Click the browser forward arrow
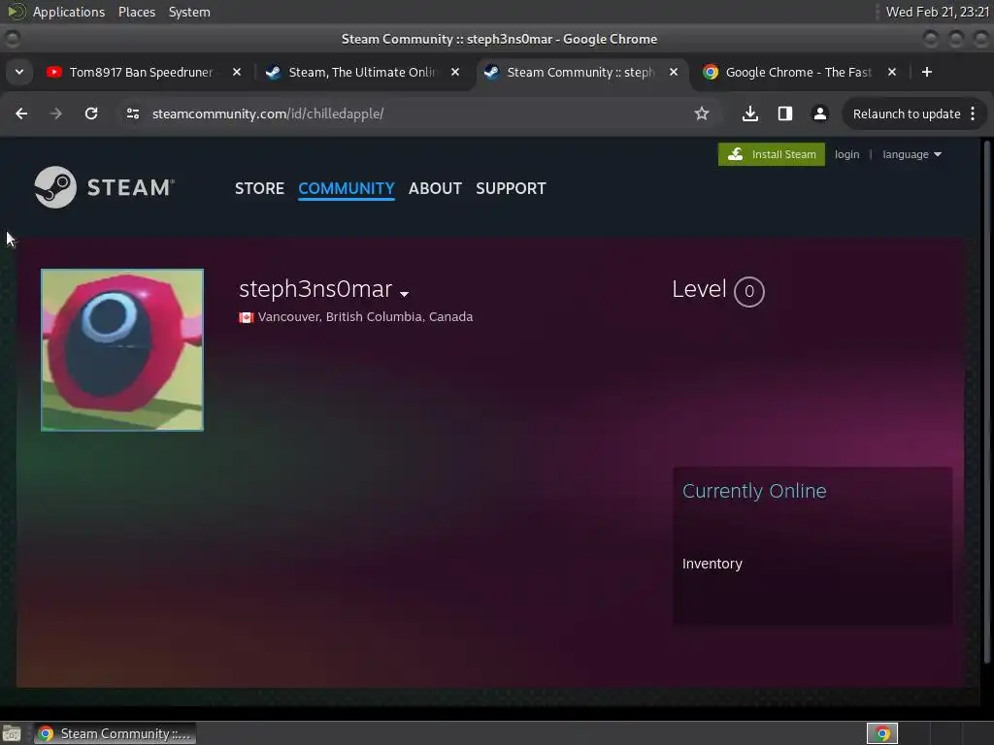 click(x=56, y=113)
